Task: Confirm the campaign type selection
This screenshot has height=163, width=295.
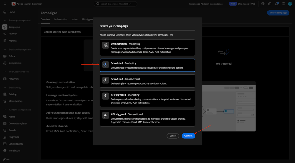Action: click(188, 136)
